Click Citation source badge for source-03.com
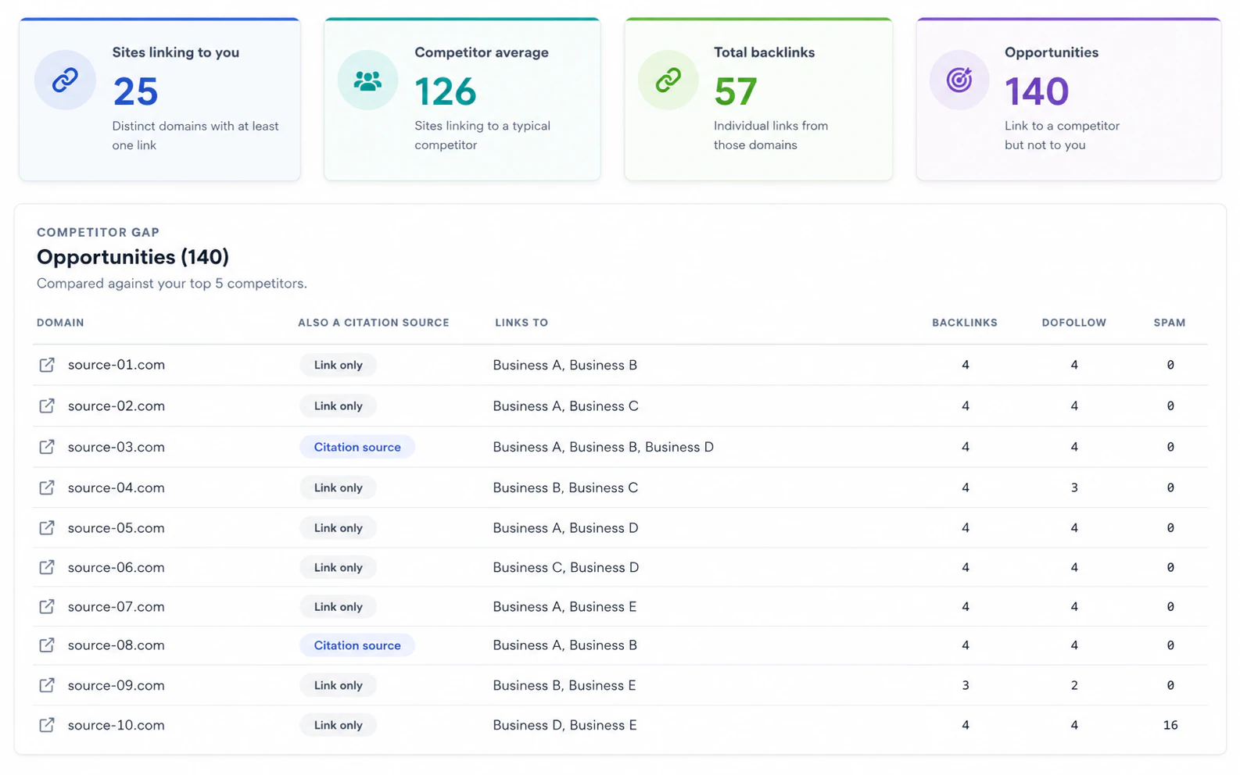The height and width of the screenshot is (775, 1240). tap(357, 447)
